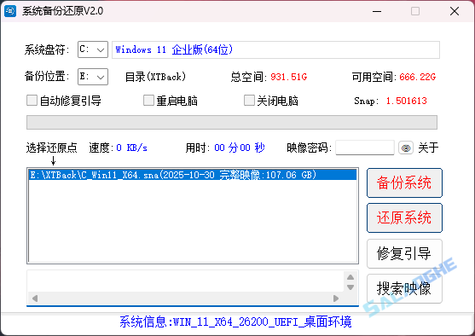The width and height of the screenshot is (475, 336).
Task: Click the horizontal scroll left arrow
Action: (35, 298)
